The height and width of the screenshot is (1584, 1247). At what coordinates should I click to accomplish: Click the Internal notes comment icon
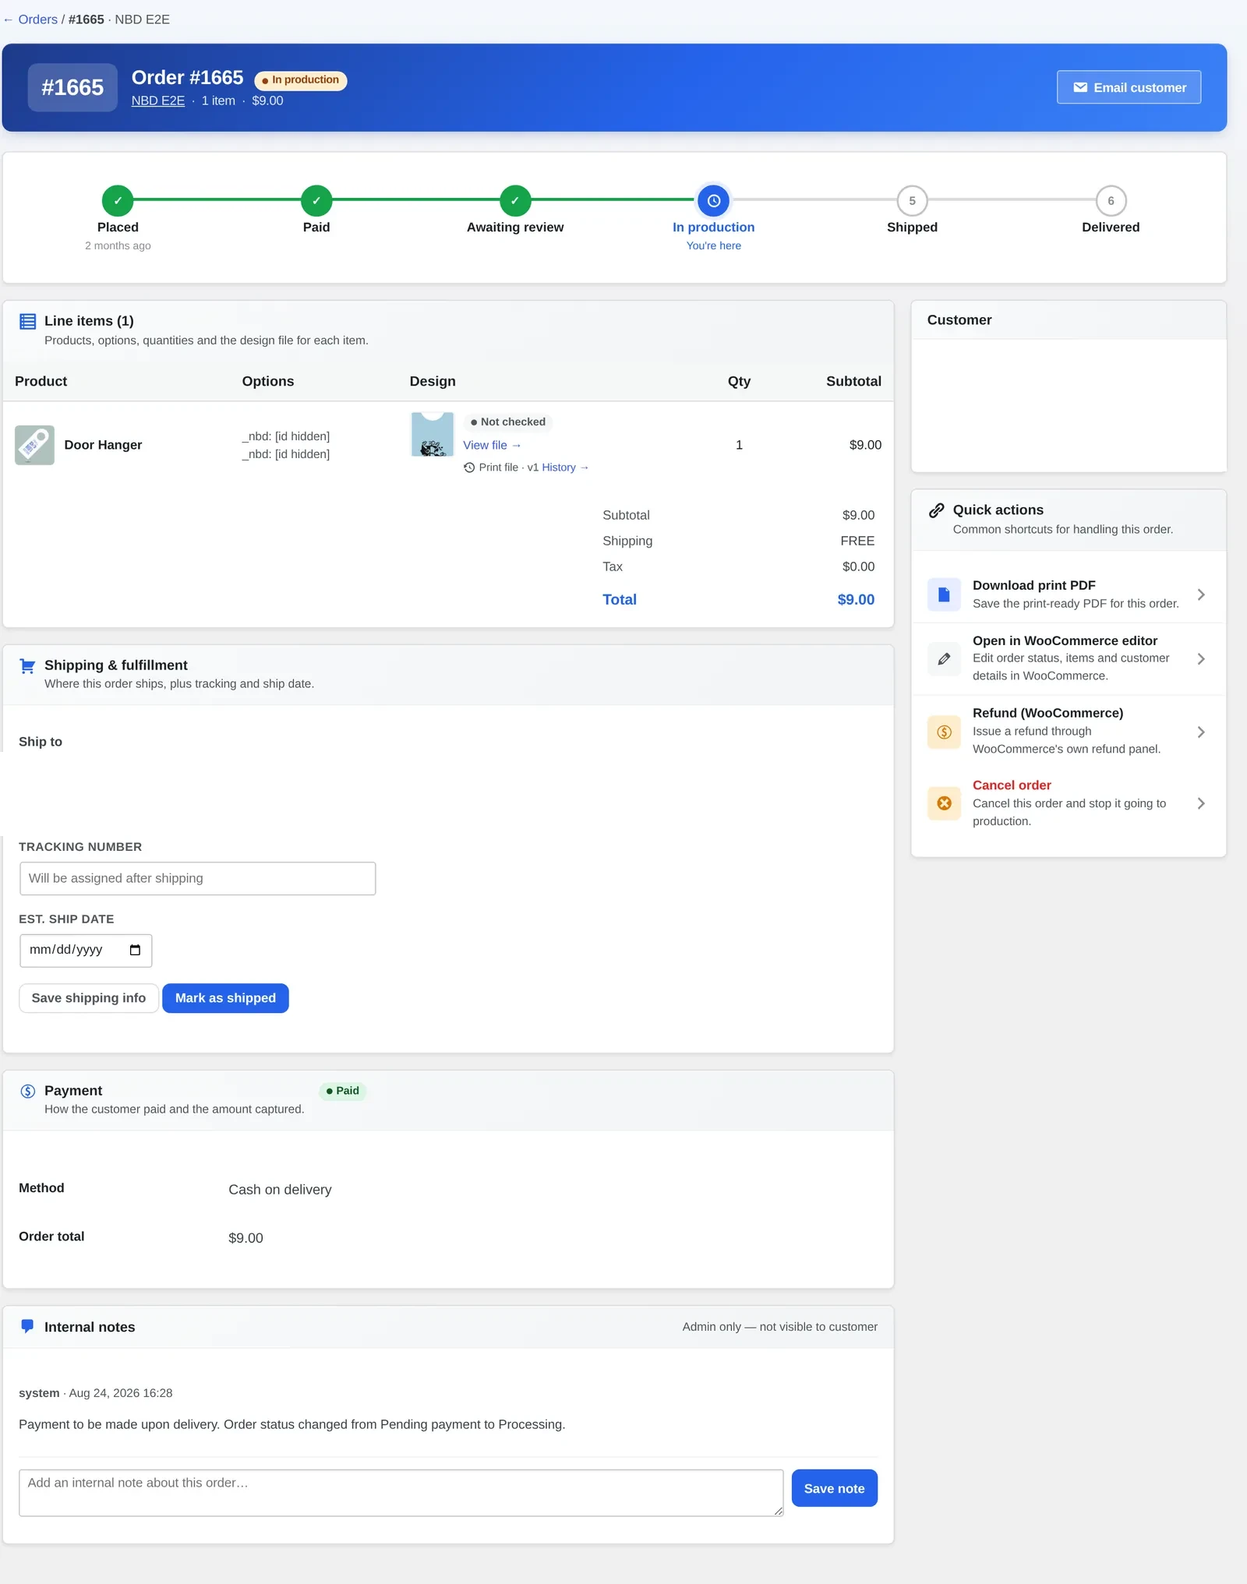(x=27, y=1326)
